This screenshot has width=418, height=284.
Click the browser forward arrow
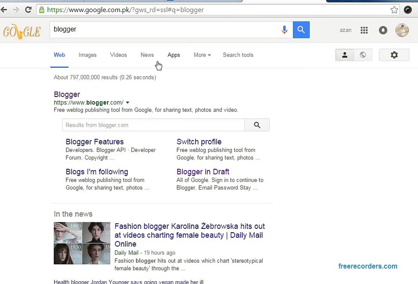pyautogui.click(x=16, y=10)
